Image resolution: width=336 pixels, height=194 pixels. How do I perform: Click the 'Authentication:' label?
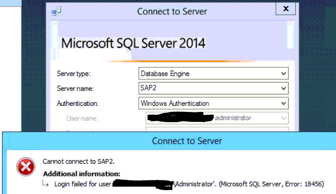pos(78,103)
